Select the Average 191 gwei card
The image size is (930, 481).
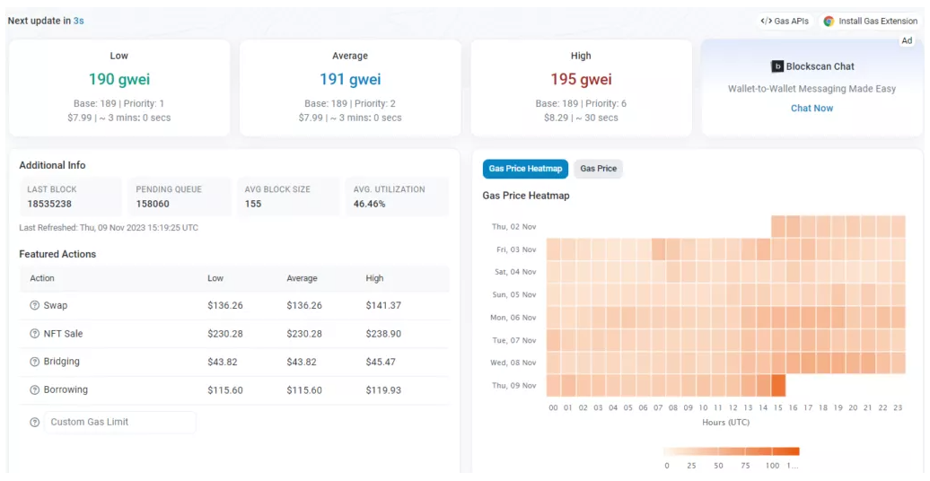click(350, 87)
